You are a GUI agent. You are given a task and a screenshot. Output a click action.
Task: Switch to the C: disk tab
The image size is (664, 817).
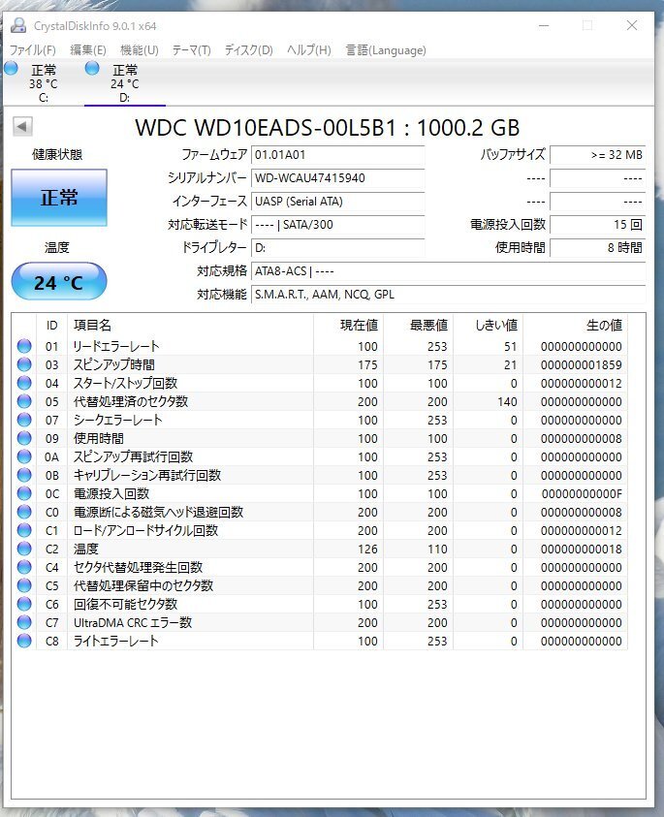pos(44,83)
